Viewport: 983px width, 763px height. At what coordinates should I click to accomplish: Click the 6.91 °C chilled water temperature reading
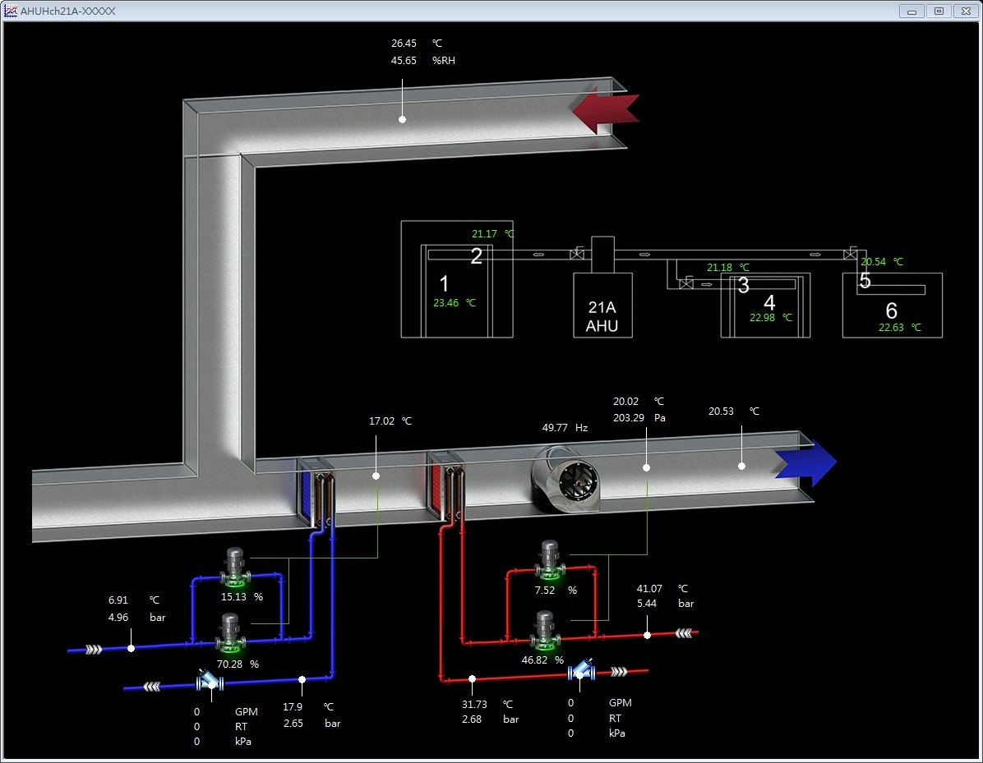click(119, 601)
